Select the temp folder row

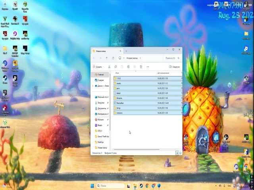(148, 108)
